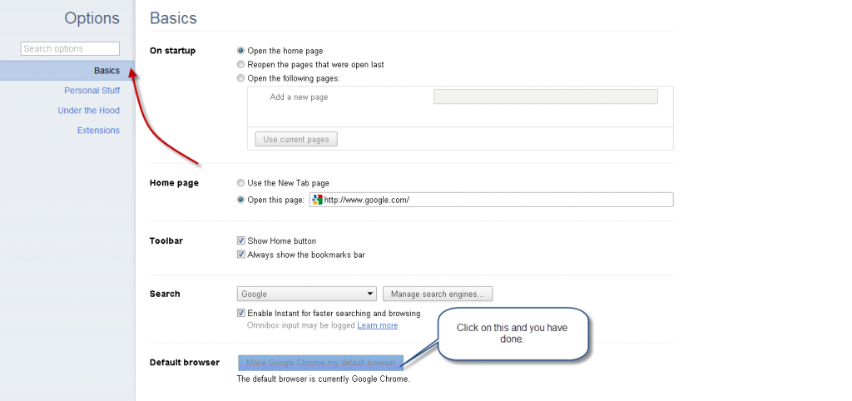852x401 pixels.
Task: Click the On startup section label
Action: (x=172, y=51)
